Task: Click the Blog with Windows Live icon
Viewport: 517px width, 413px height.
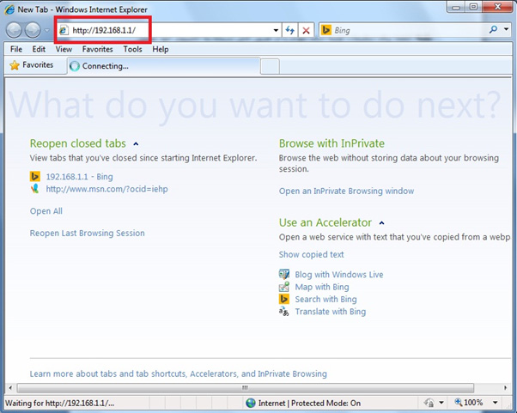Action: pyautogui.click(x=284, y=274)
